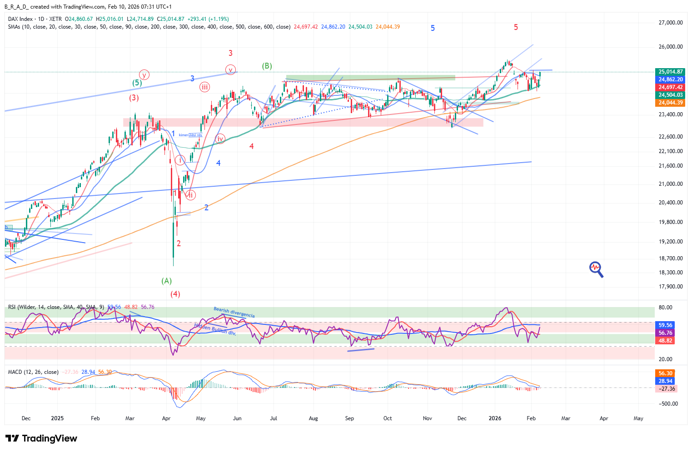This screenshot has width=692, height=452.
Task: Click the 'Oct' label on time axis
Action: point(388,418)
